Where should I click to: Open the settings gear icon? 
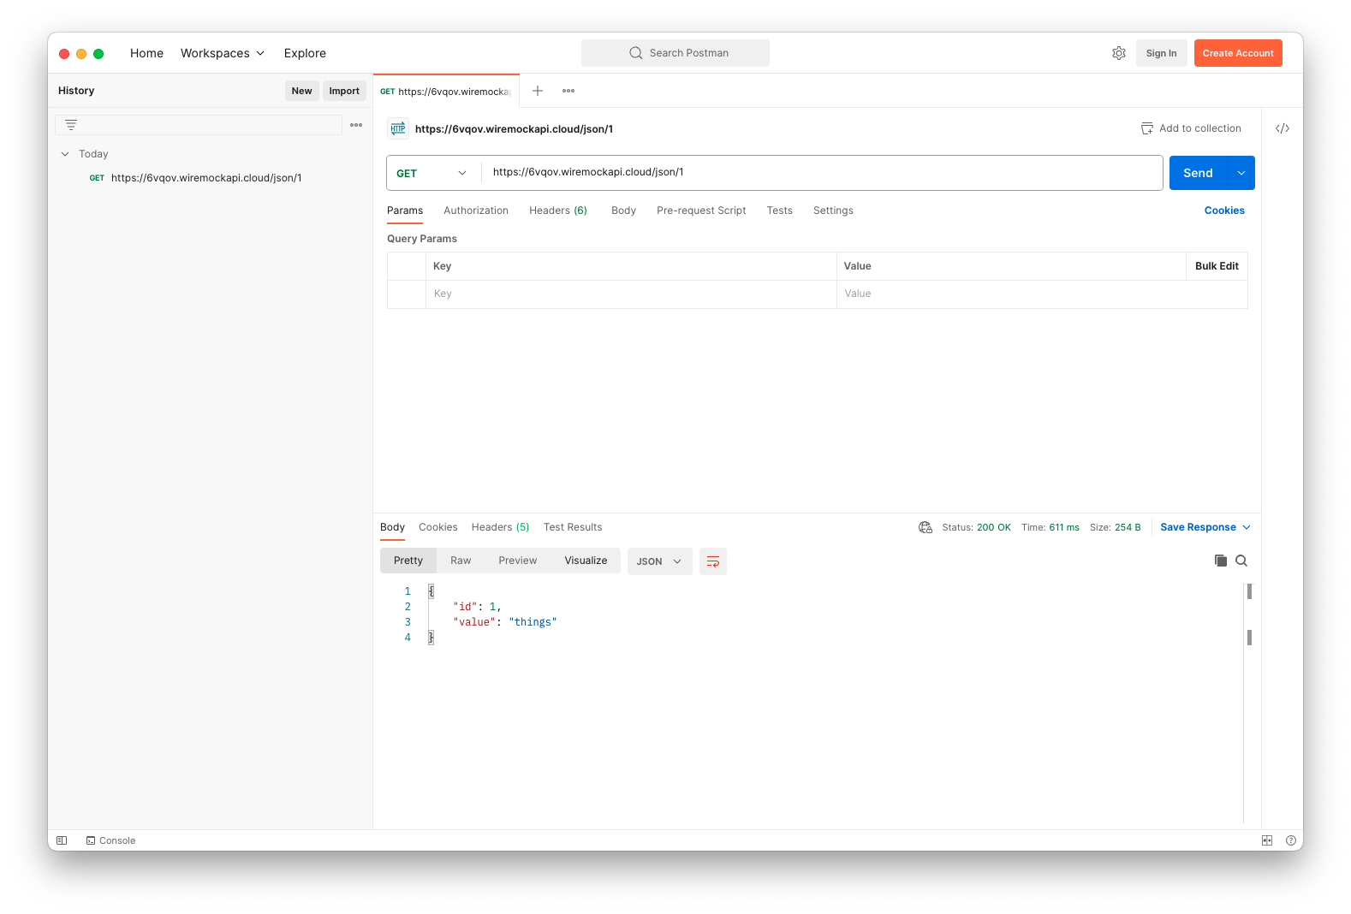[x=1118, y=53]
